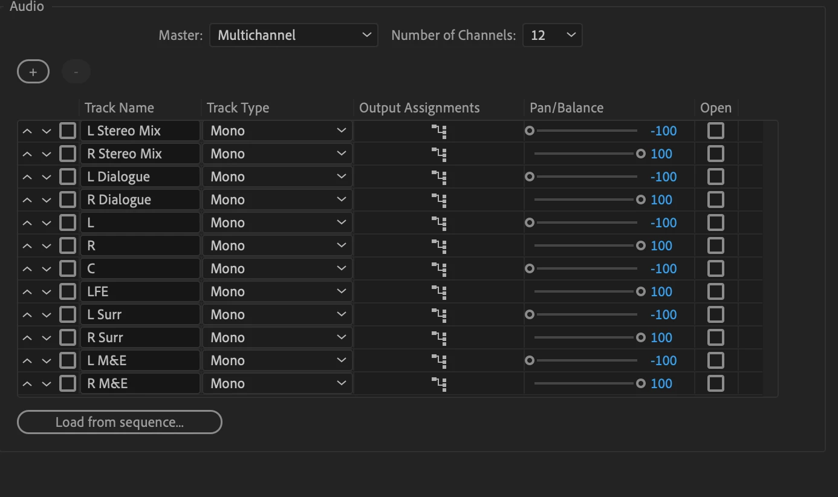
Task: Move L Dialogue track down
Action: pos(47,177)
